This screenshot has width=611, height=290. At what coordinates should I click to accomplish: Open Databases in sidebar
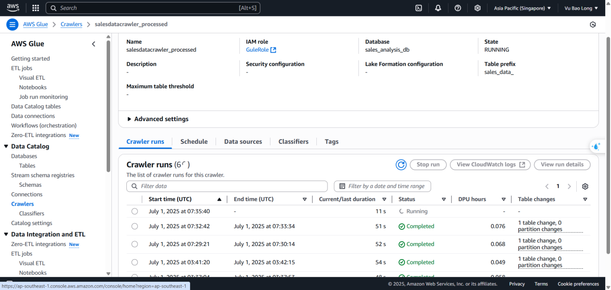[24, 156]
